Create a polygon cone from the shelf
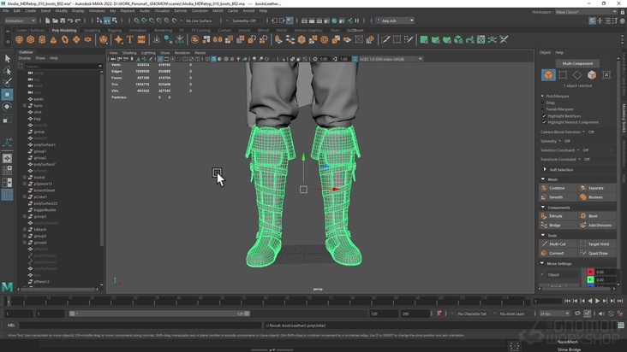 [x=54, y=39]
